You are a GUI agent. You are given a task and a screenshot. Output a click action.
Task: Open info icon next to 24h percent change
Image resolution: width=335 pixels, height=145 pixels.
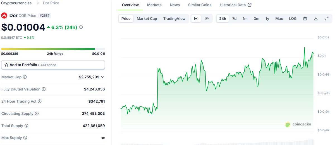pyautogui.click(x=81, y=27)
